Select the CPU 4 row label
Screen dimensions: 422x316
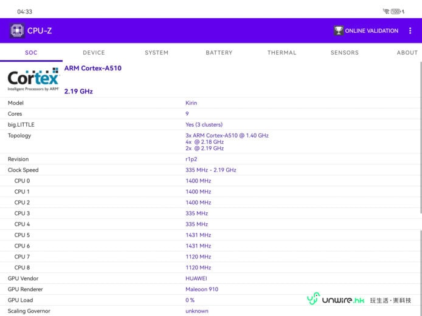coord(22,224)
